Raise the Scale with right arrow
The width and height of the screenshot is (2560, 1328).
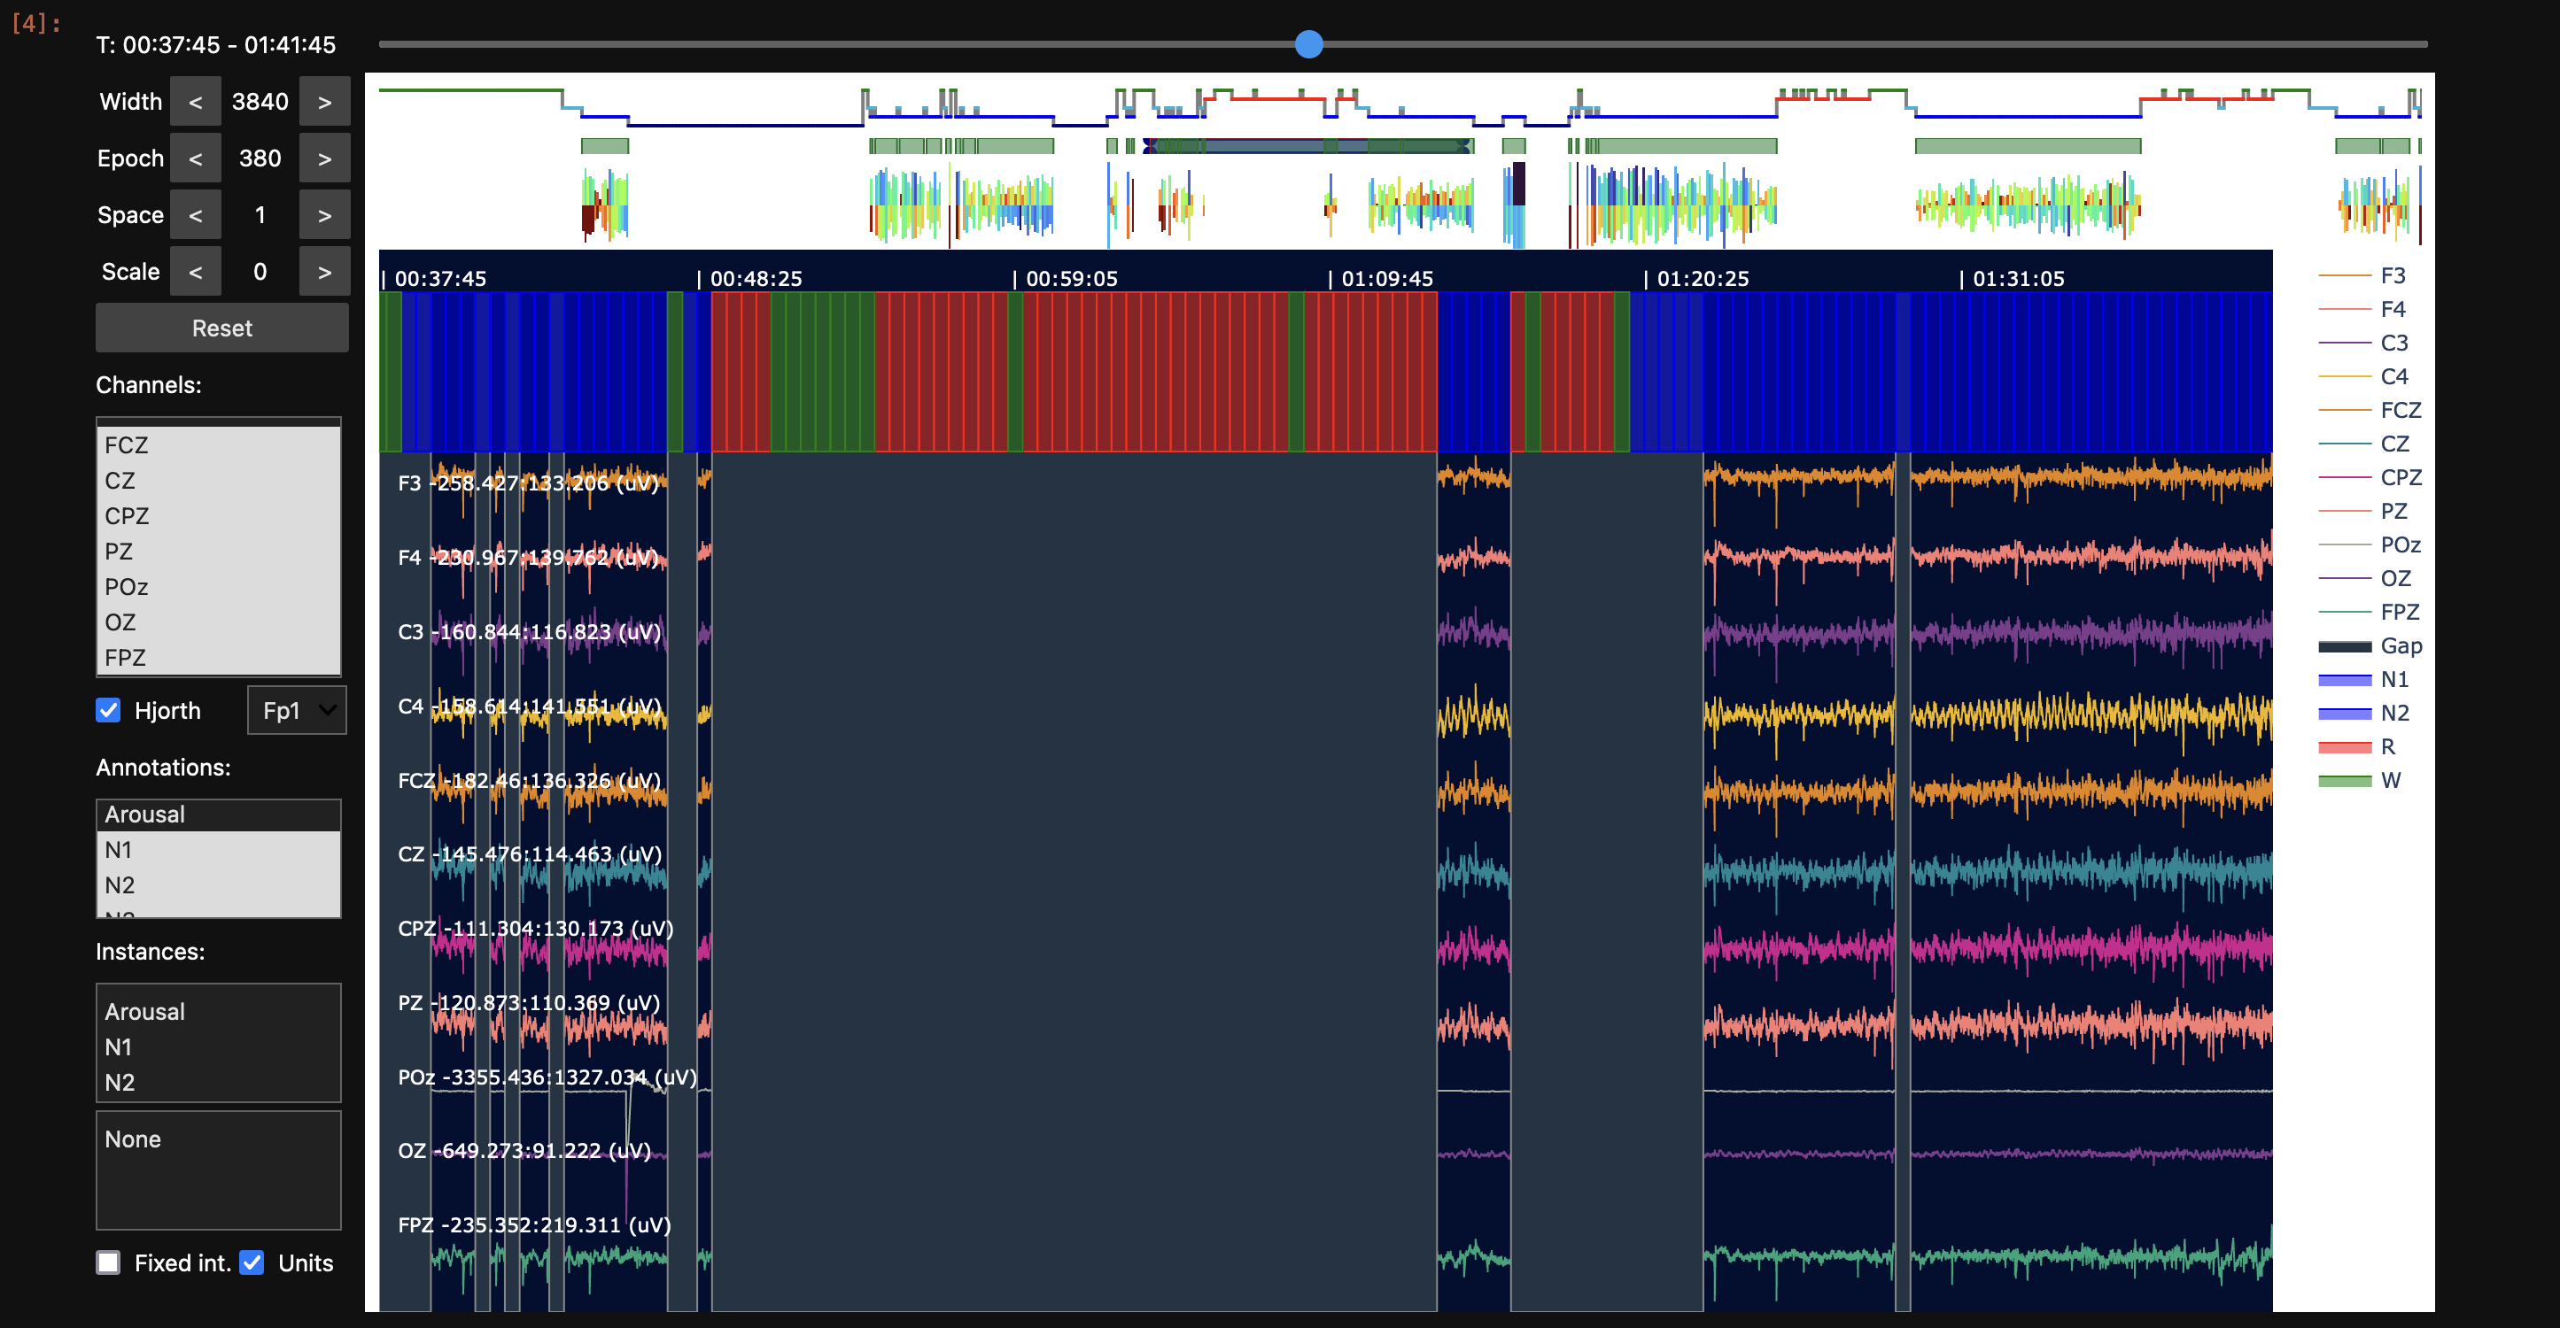324,272
